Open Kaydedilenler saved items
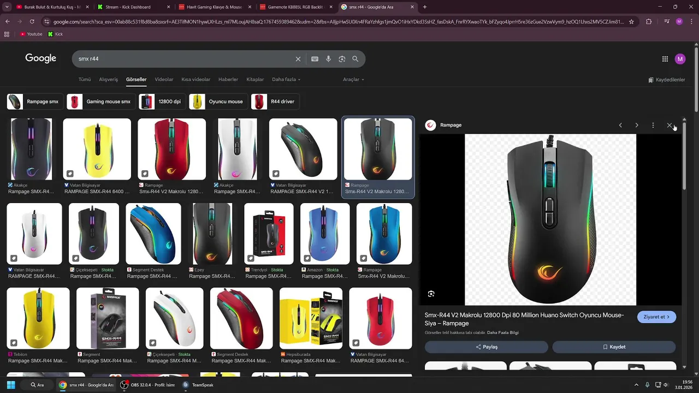The image size is (699, 393). pos(666,80)
